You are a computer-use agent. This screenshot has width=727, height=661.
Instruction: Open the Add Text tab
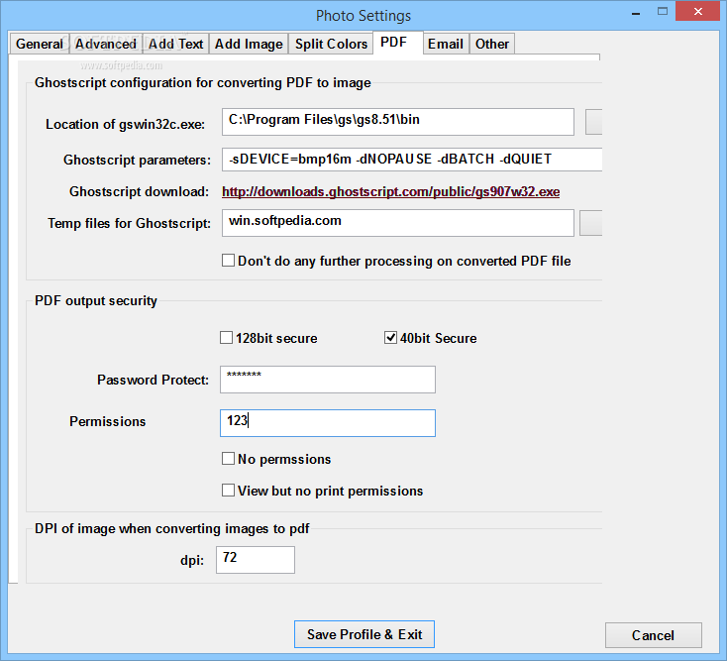tap(175, 44)
